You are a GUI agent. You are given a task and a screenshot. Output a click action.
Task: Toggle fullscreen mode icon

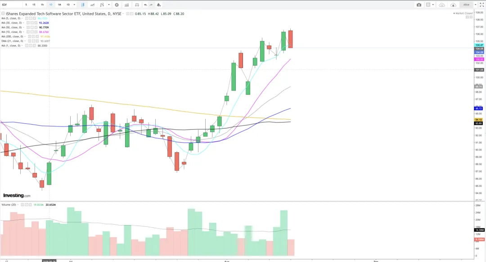[482, 5]
